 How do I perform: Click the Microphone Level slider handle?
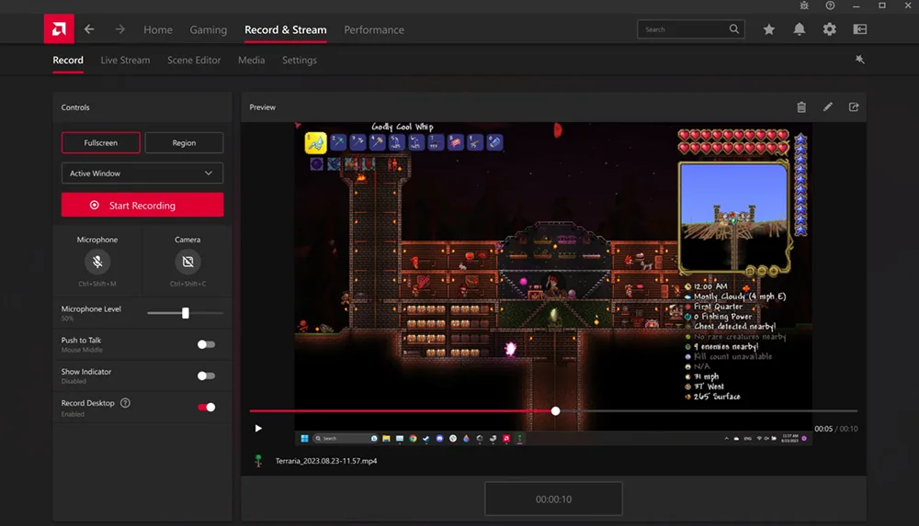pos(186,313)
